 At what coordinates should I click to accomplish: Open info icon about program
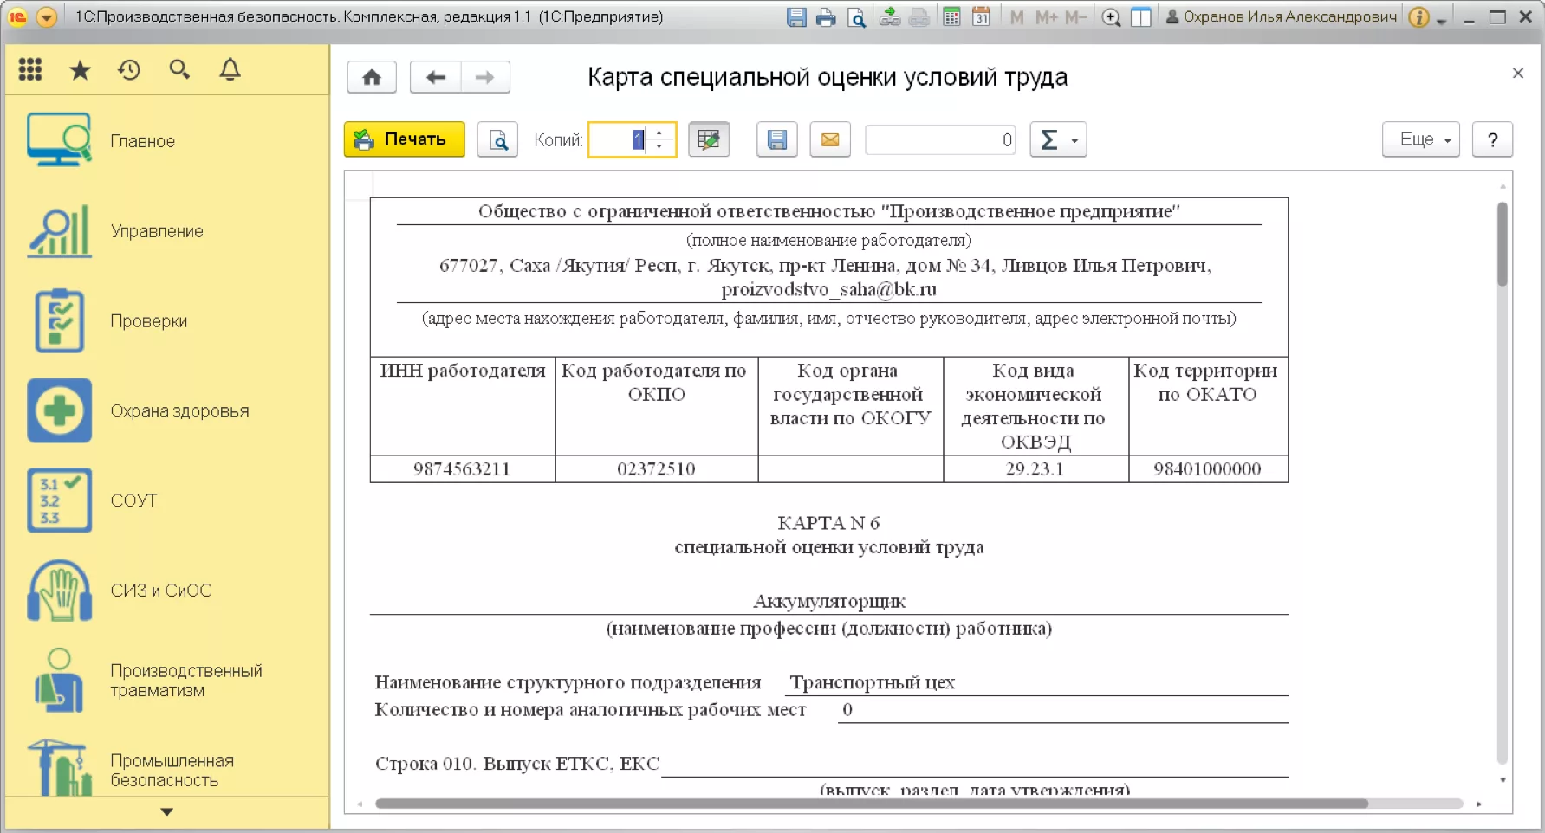1418,17
